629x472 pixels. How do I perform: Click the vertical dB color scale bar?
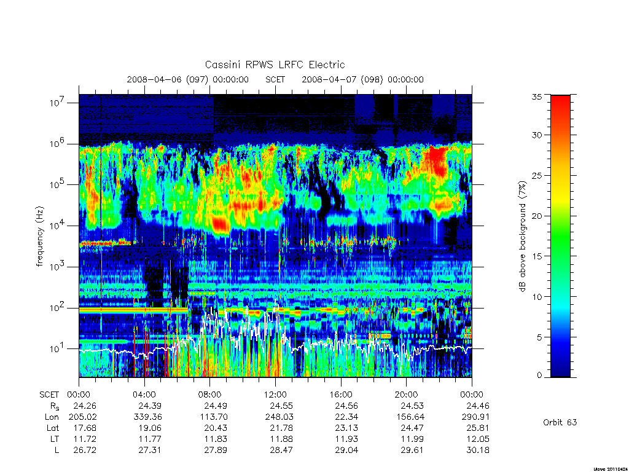[x=560, y=236]
